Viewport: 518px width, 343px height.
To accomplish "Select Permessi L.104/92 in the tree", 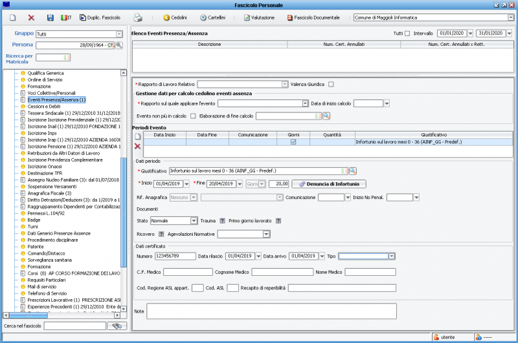I will tap(45, 213).
